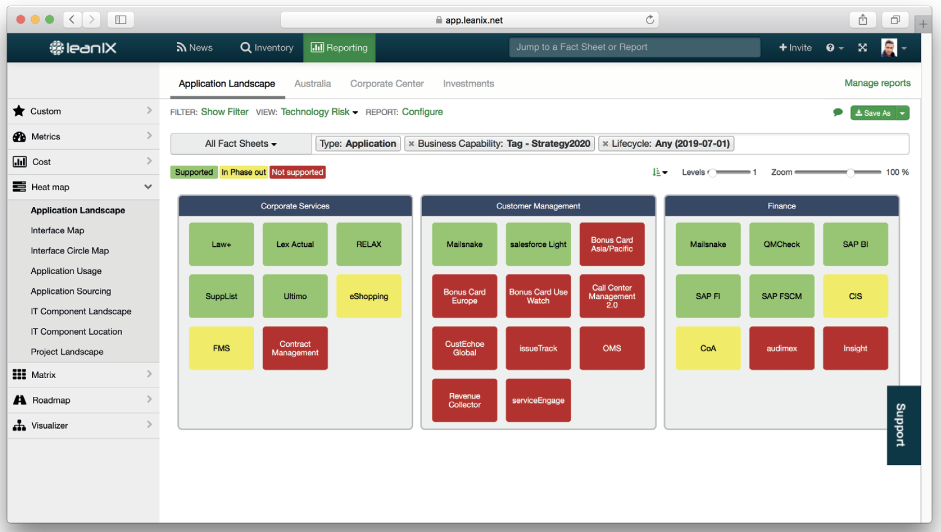
Task: Click the comment bubble icon near Save As
Action: [838, 112]
